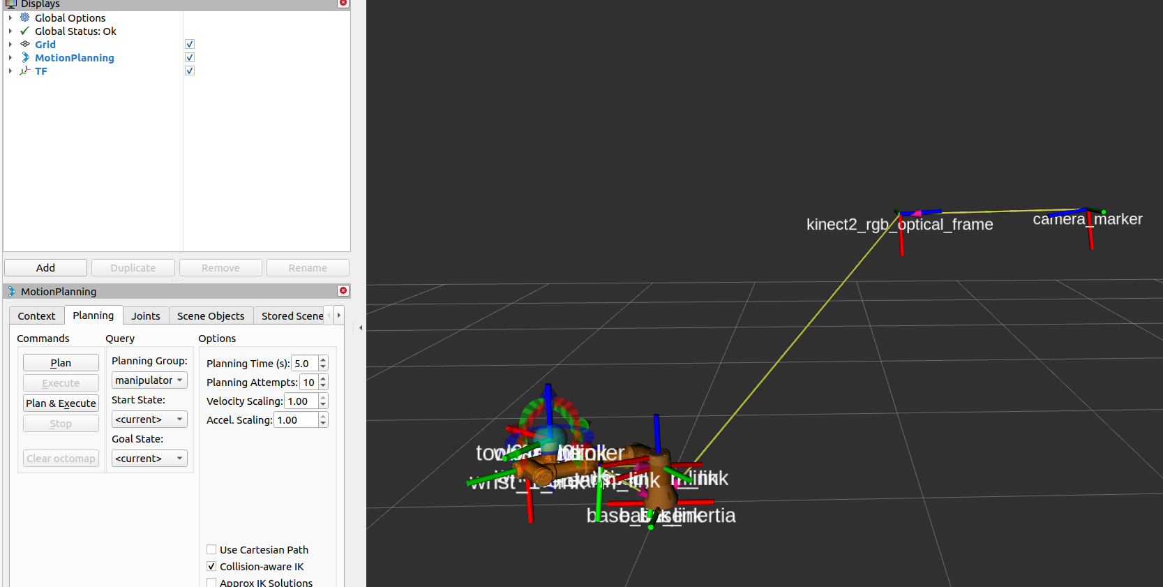Click the Global Options gear icon
Viewport: 1163px width, 587px height.
click(x=25, y=17)
